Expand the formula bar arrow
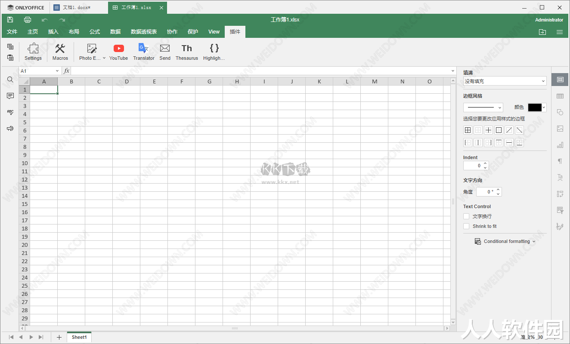Screen dimensions: 570x344 pyautogui.click(x=453, y=71)
